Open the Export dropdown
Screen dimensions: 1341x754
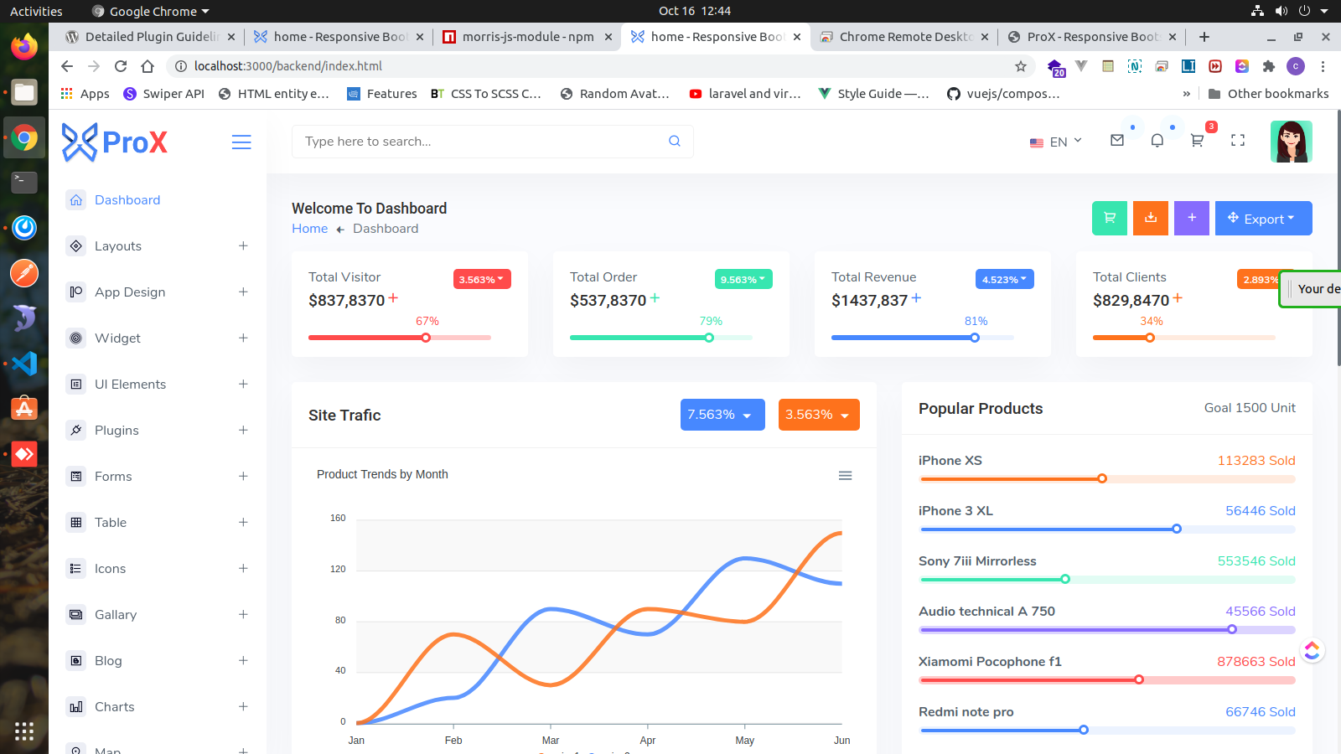click(x=1262, y=219)
